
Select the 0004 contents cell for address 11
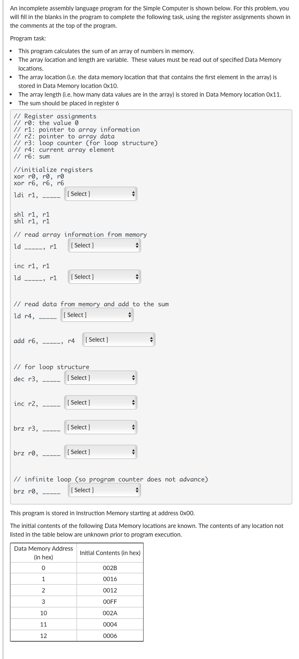pos(109,624)
